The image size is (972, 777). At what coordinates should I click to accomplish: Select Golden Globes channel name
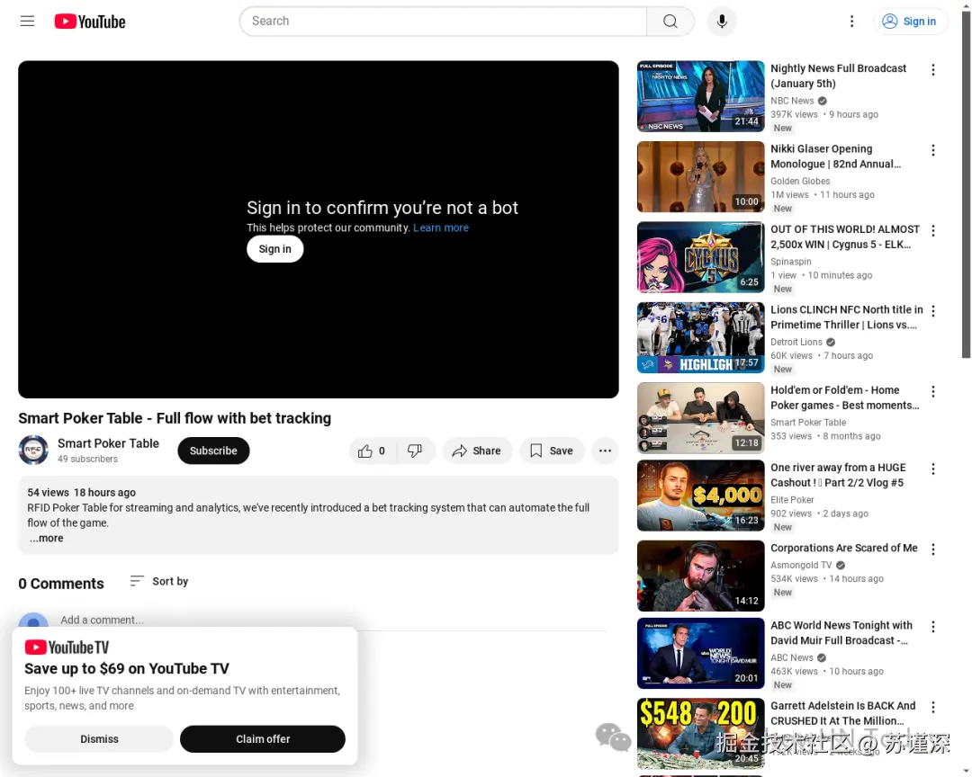tap(800, 181)
